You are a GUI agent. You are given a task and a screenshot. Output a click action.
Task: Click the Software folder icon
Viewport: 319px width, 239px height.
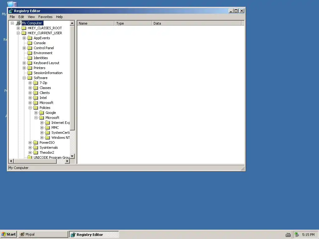tap(30, 78)
